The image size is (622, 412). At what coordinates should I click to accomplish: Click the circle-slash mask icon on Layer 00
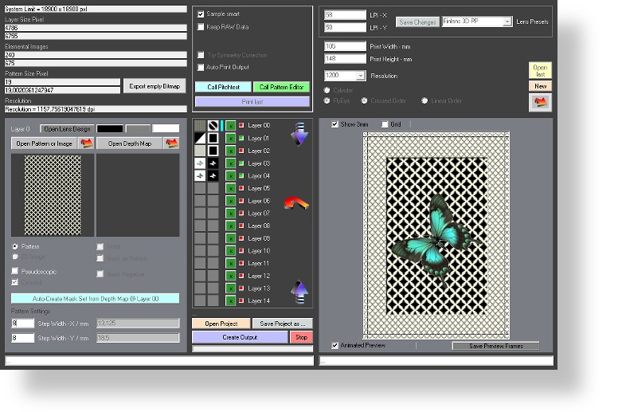(x=213, y=125)
